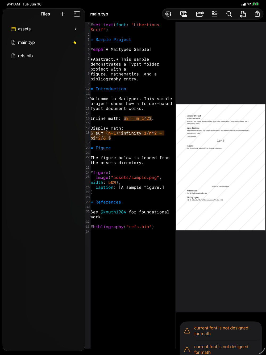Click the '= Introduction' heading in editor

click(108, 89)
